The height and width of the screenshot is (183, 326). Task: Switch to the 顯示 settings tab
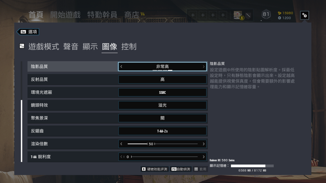pos(90,47)
